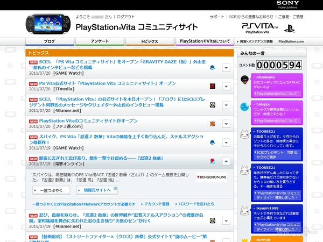Click GAME Watch icon beside スパイク 忍道2 topic

click(x=213, y=143)
